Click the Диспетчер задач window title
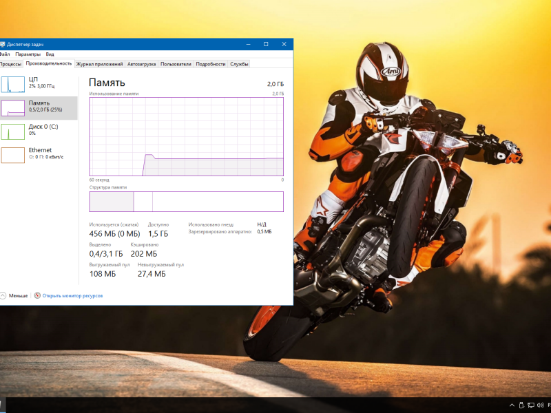 25,44
